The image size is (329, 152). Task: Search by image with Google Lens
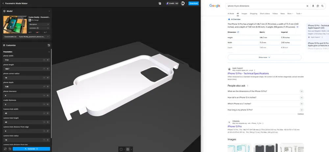point(318,6)
